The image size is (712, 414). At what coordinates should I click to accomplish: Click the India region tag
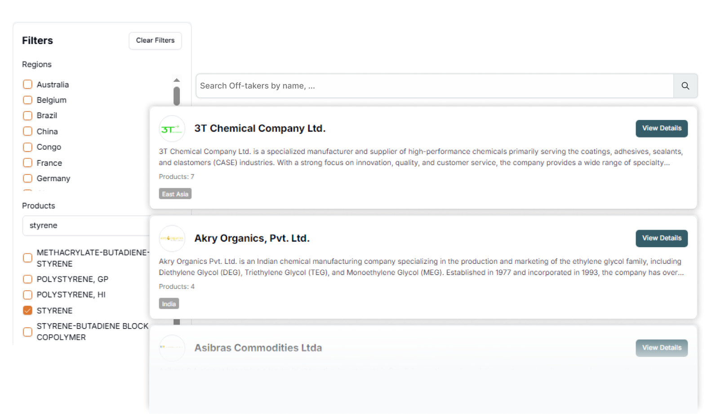169,304
